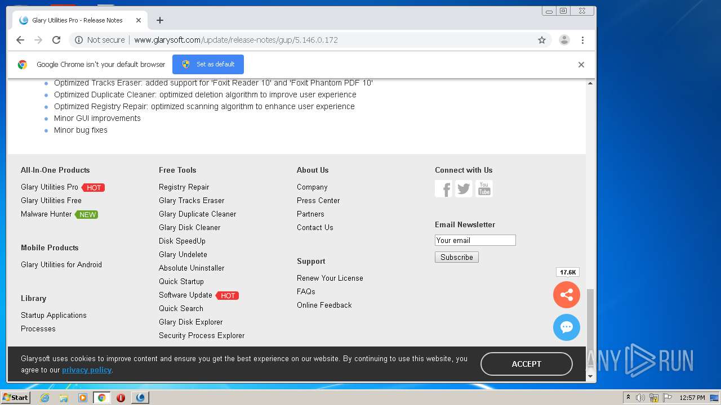Viewport: 721px width, 405px height.
Task: Open Security Process Explorer link
Action: coord(202,335)
